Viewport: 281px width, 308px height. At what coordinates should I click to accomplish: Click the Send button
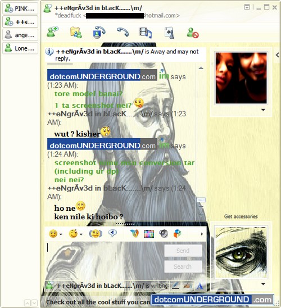pos(183,251)
